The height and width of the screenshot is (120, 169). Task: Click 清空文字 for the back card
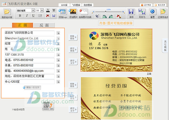coord(73,109)
